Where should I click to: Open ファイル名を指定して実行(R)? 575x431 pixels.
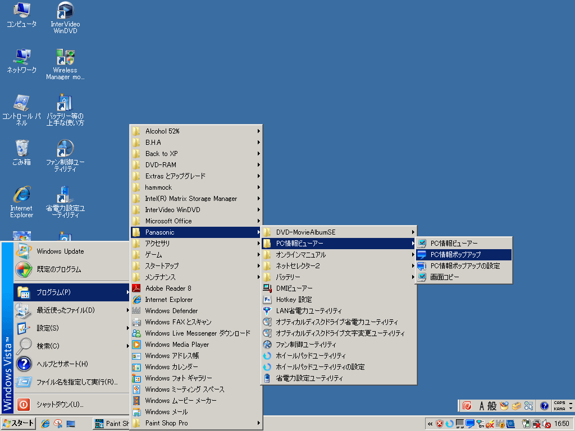pos(72,382)
